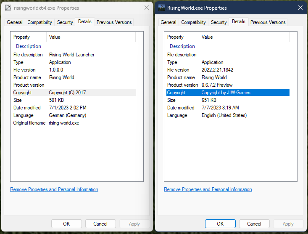
Task: Close the RisingWorld.exe Properties window
Action: click(x=300, y=8)
